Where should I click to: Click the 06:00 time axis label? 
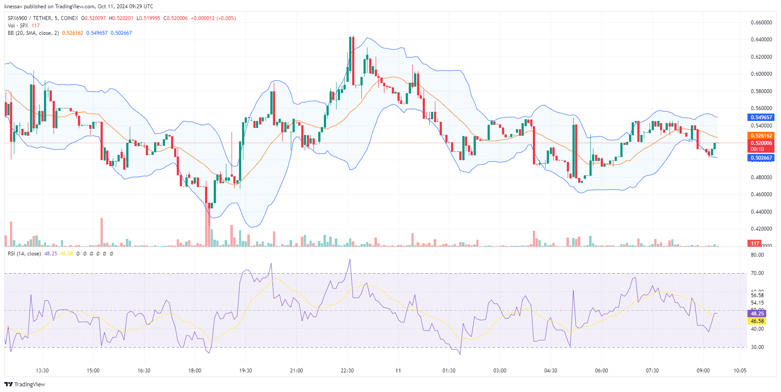tap(602, 371)
